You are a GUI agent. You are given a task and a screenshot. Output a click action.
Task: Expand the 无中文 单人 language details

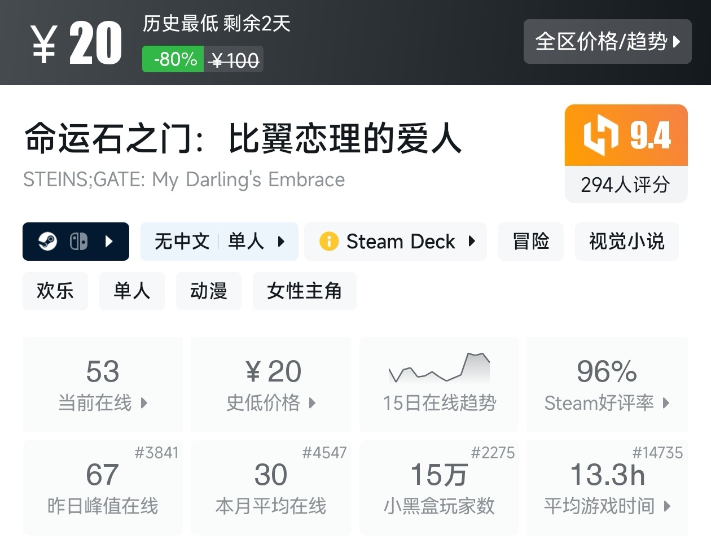tap(220, 242)
